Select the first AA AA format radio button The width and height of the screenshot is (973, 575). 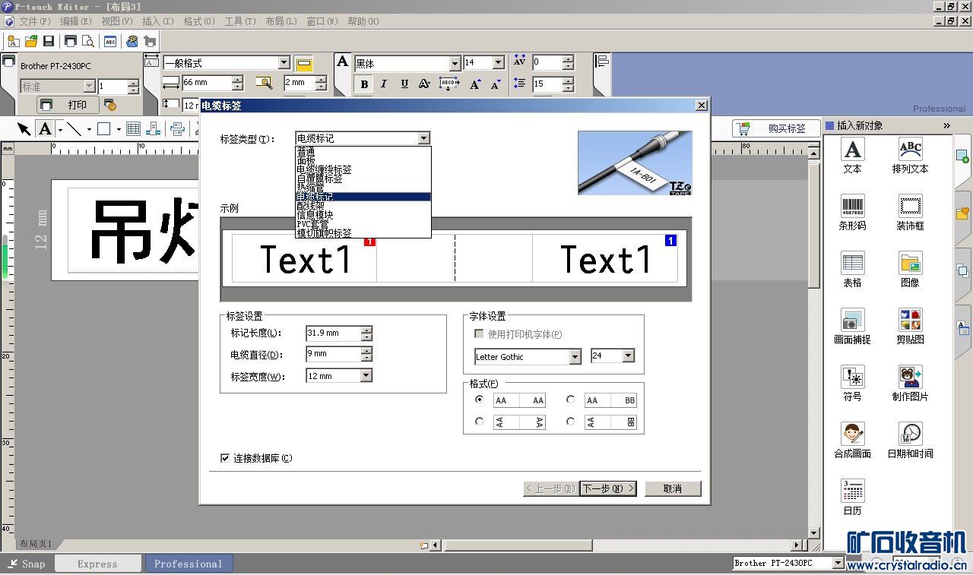click(x=479, y=400)
